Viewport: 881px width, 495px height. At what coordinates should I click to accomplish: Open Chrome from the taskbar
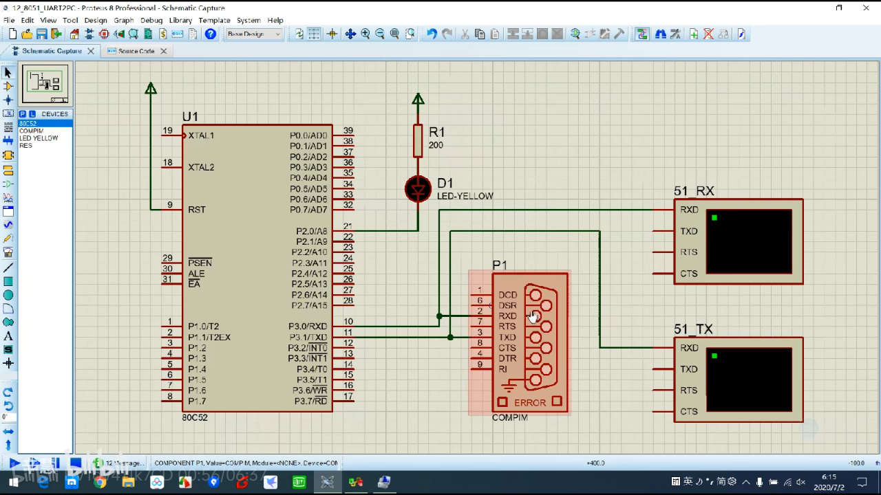pyautogui.click(x=100, y=483)
